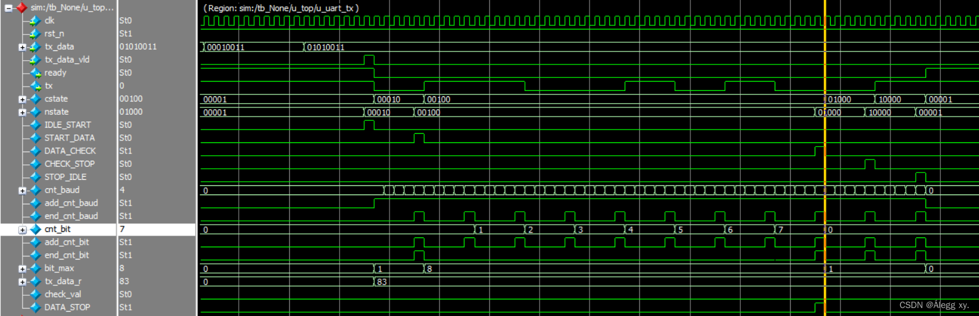The height and width of the screenshot is (316, 979).
Task: Click the cstate signal diamond icon
Action: click(x=35, y=99)
